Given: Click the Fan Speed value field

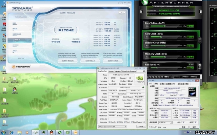Looking at the screenshot, I should [190, 67].
